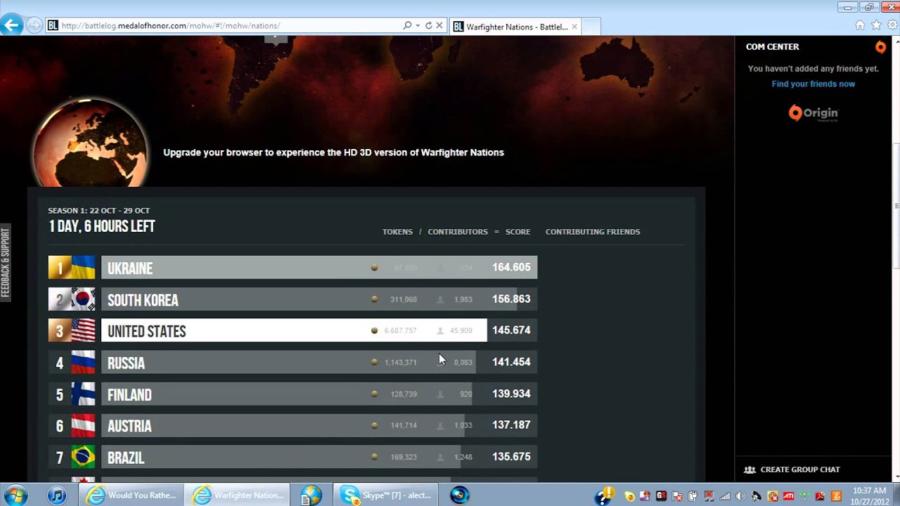Click the Austria flag icon

click(x=83, y=425)
